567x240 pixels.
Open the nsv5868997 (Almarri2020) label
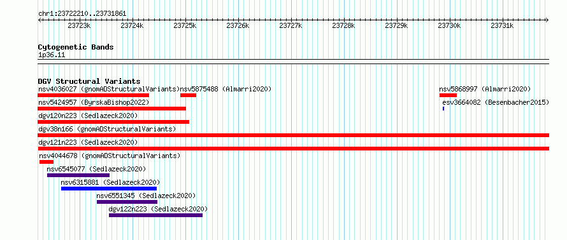tap(485, 89)
